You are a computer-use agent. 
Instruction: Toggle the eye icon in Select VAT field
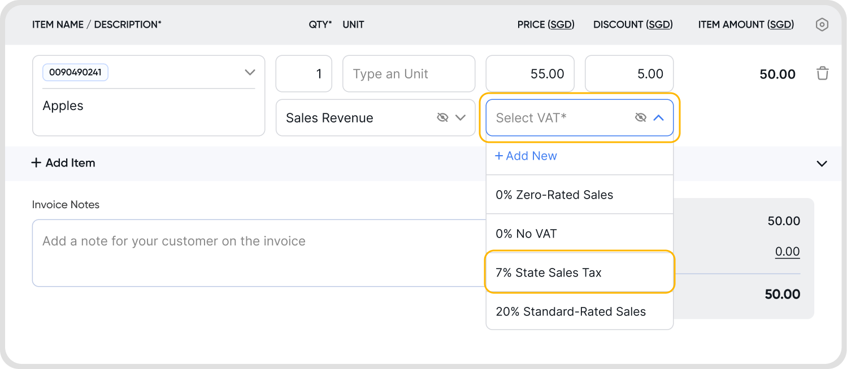click(x=640, y=117)
